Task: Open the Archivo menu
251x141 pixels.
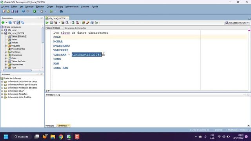Action: pyautogui.click(x=5, y=7)
